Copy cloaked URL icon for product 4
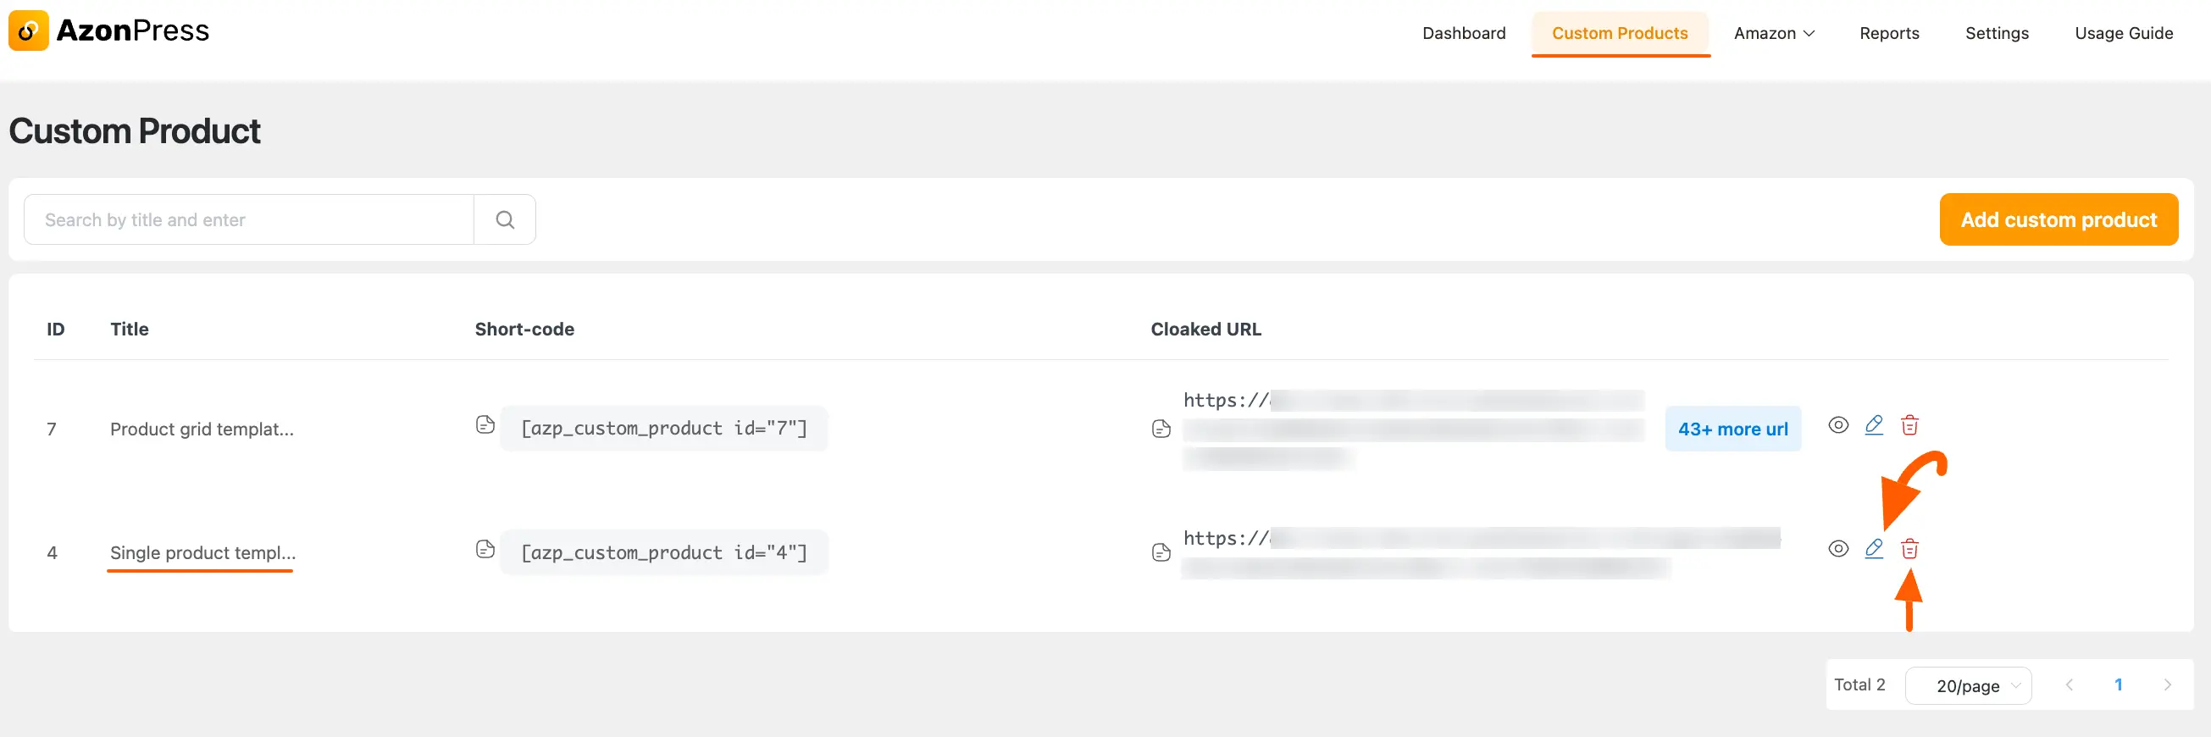This screenshot has width=2211, height=737. point(1161,553)
